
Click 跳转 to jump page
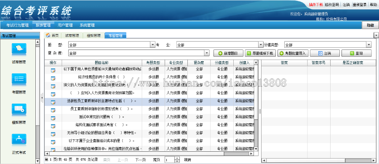(x=187, y=160)
